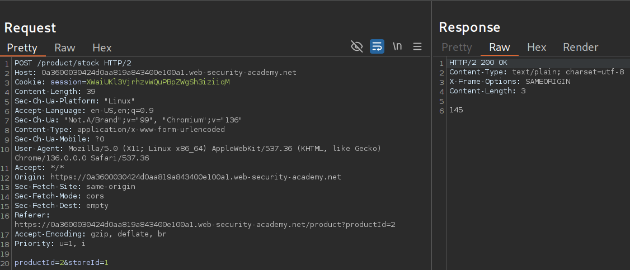Open the Request Hex tab
Image resolution: width=630 pixels, height=270 pixels.
coord(102,48)
